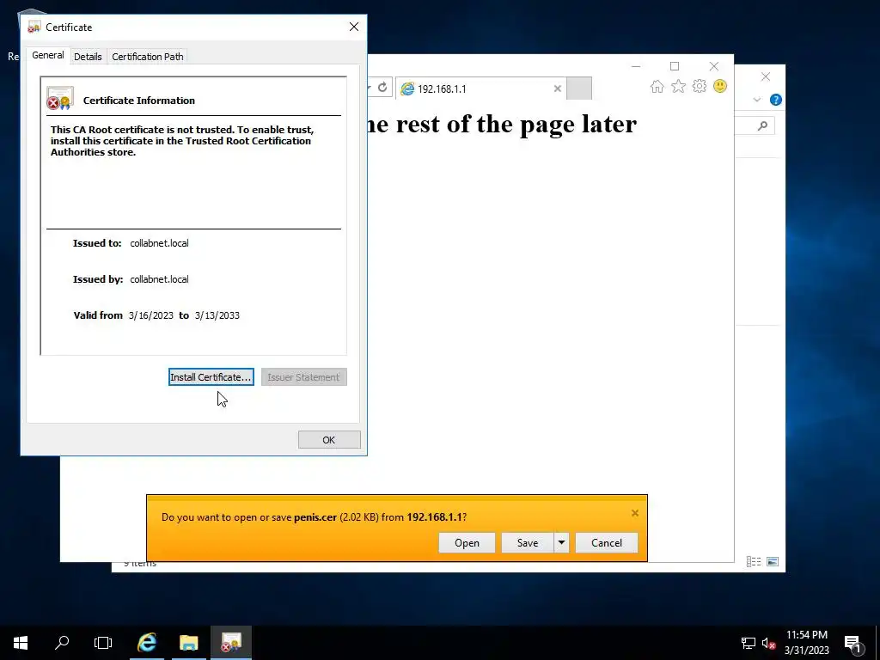Click the muted volume tray icon
880x660 pixels.
coord(768,643)
